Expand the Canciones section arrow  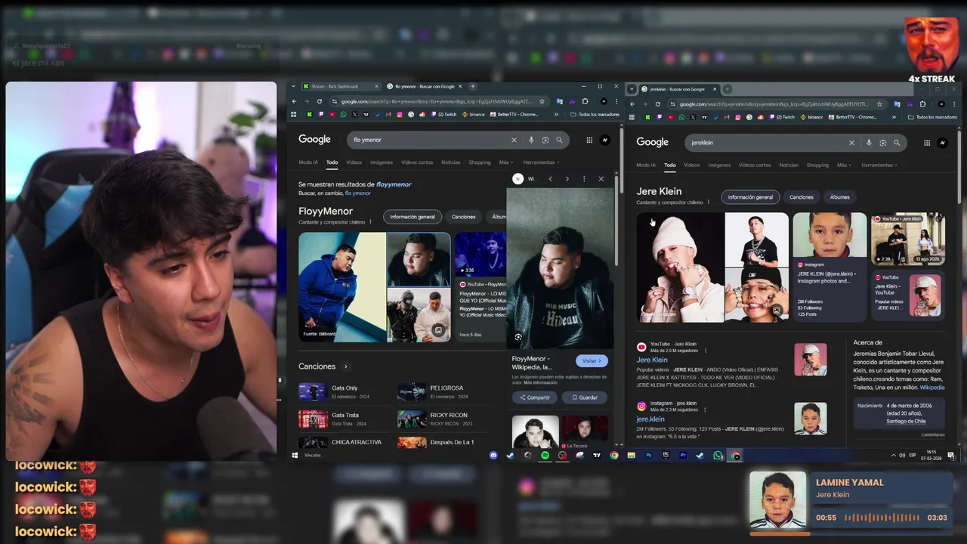[x=346, y=366]
